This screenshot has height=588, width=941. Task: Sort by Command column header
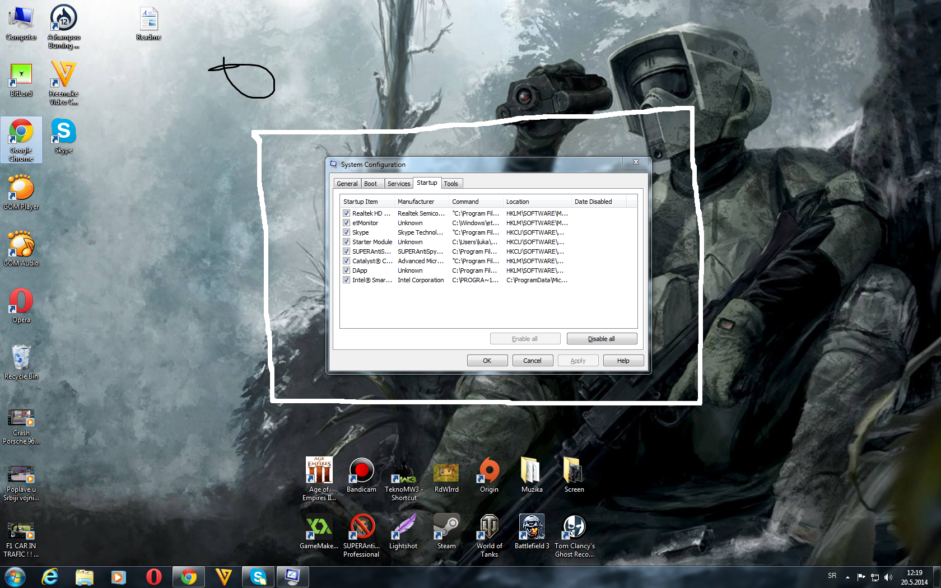point(476,202)
